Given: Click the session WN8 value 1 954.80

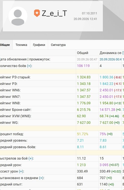Looking at the screenshot, I should [x=106, y=103].
